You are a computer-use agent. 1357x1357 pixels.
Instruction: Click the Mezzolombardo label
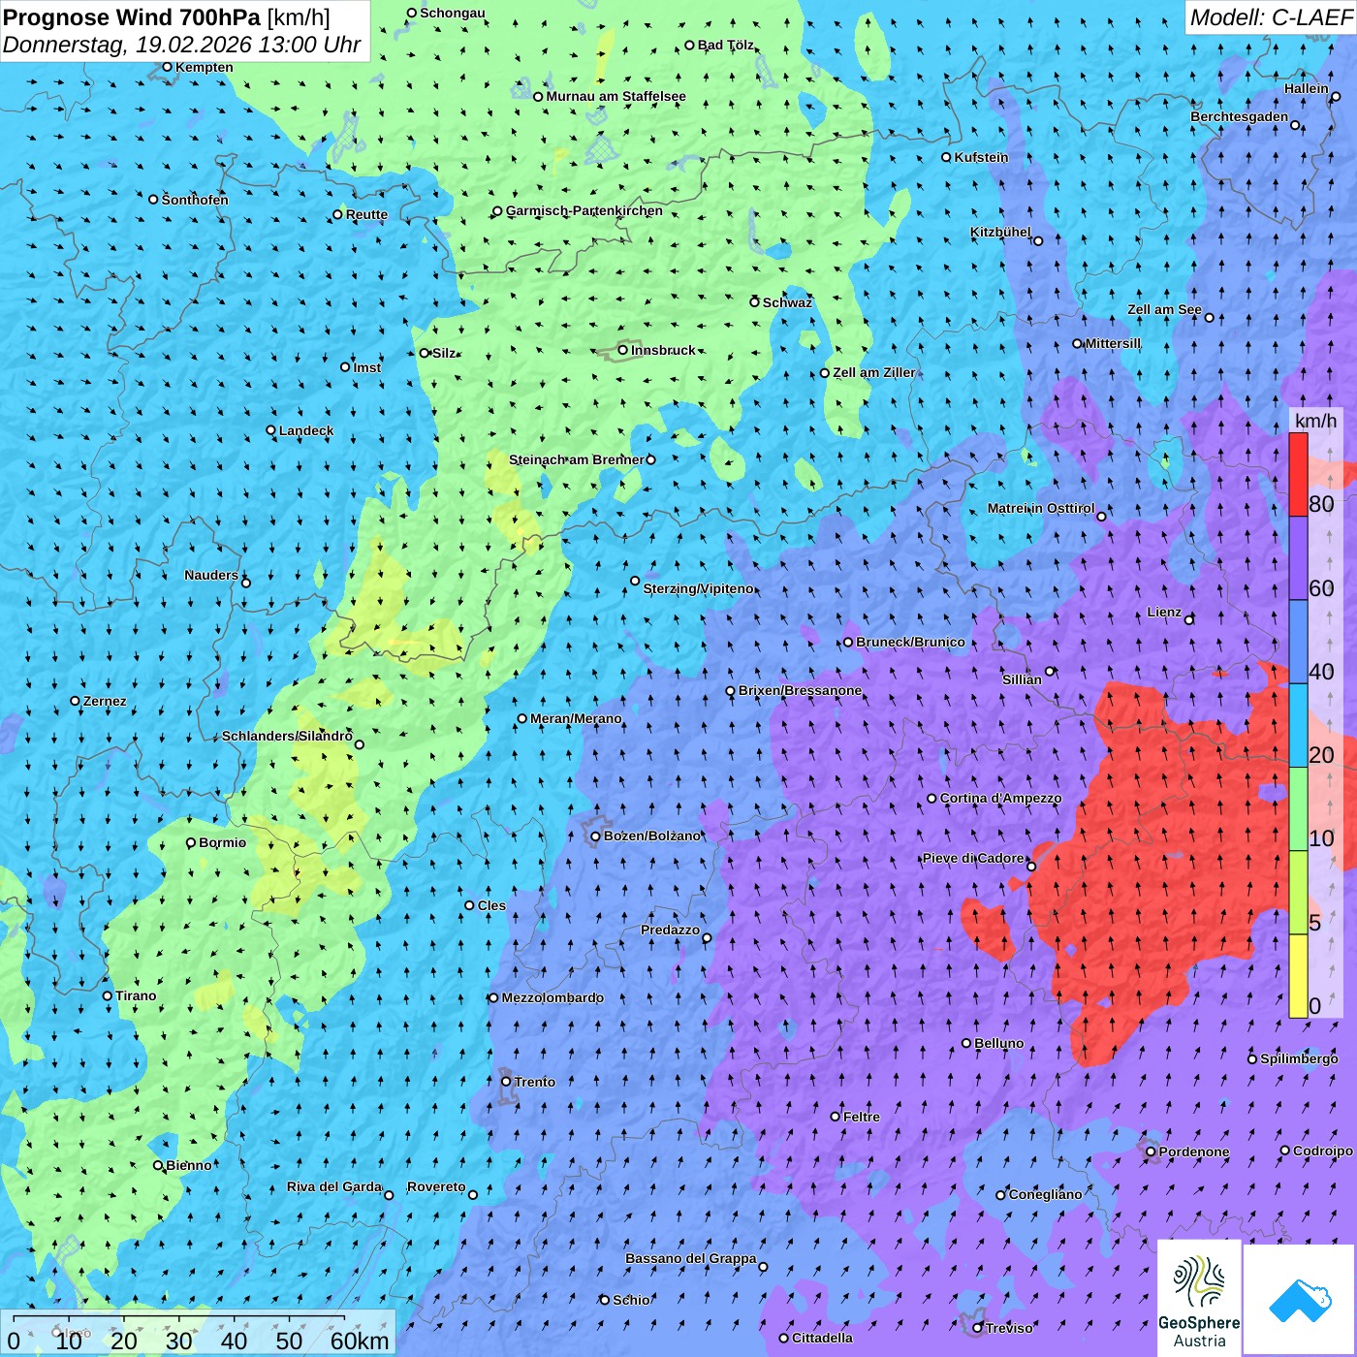(x=552, y=997)
